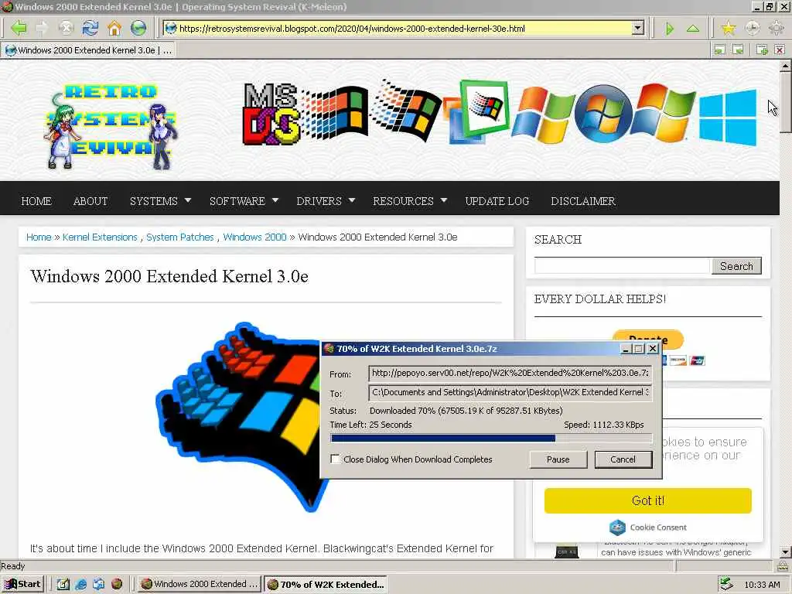Click the To path field in download dialog
Image resolution: width=792 pixels, height=594 pixels.
tap(510, 392)
